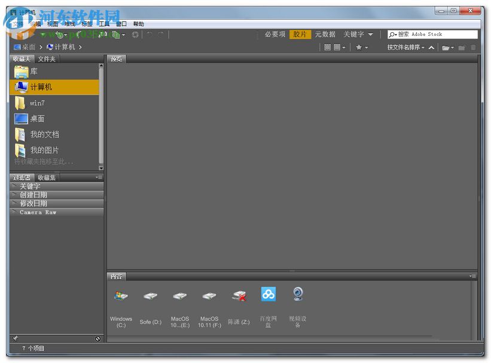The height and width of the screenshot is (363, 491).
Task: Click the 百度网盘 cloud icon
Action: coord(269,294)
